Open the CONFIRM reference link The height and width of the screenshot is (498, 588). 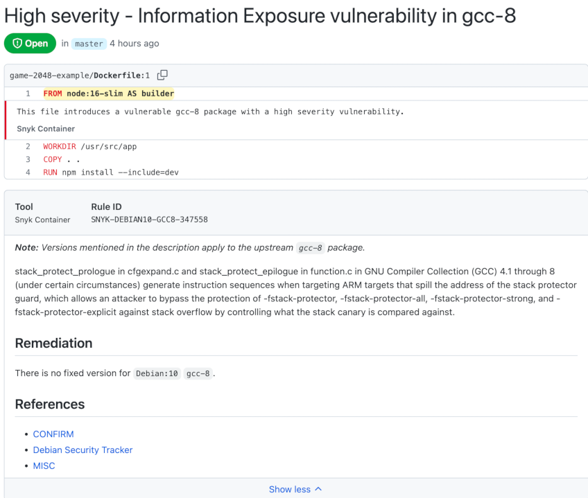coord(53,434)
